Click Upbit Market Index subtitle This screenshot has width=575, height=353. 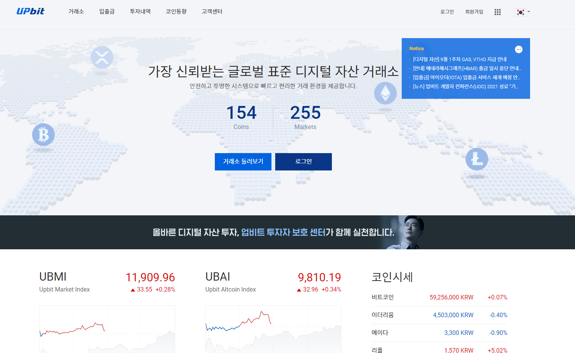[x=65, y=290]
